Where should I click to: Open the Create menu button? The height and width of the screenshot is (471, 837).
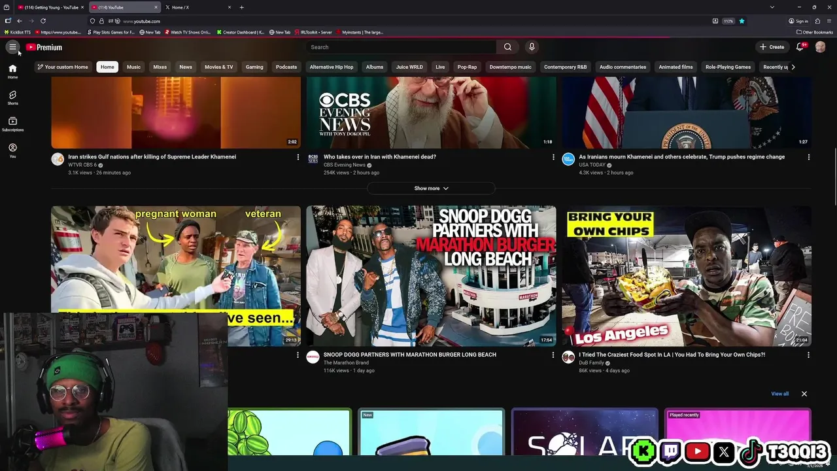tap(772, 47)
